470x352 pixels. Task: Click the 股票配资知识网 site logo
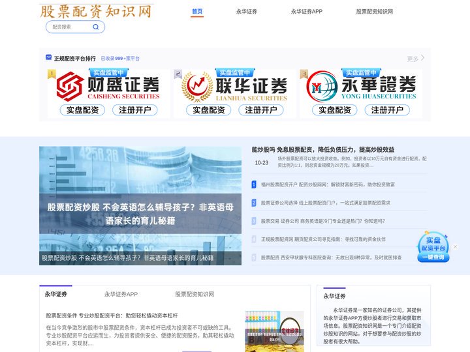pyautogui.click(x=96, y=11)
